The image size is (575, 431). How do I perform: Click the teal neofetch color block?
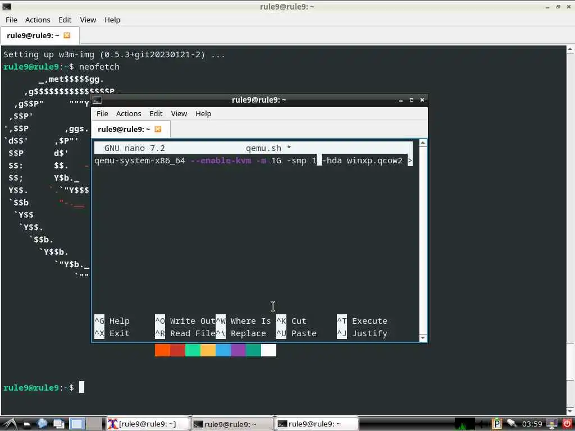tap(253, 350)
